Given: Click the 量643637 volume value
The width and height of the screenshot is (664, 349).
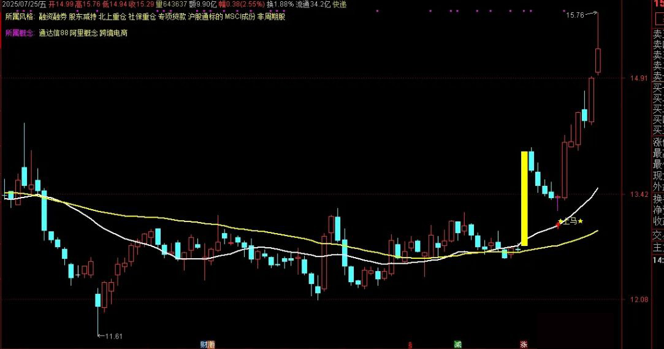Looking at the screenshot, I should [x=171, y=5].
